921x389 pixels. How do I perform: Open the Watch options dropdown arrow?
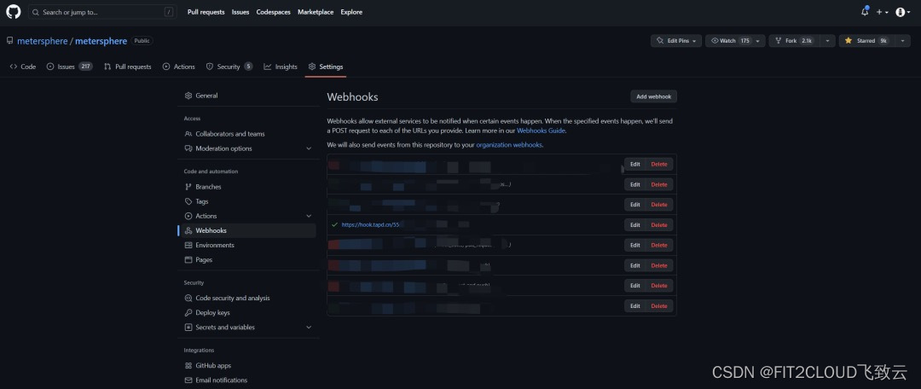click(759, 41)
